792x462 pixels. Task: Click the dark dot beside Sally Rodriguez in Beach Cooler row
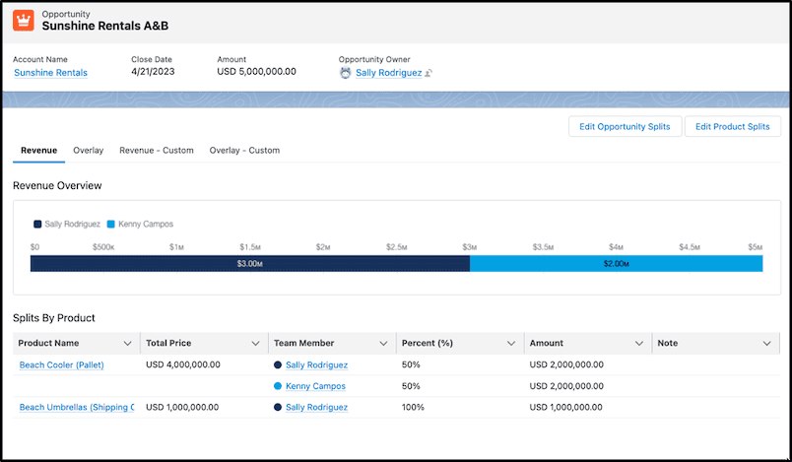coord(278,364)
